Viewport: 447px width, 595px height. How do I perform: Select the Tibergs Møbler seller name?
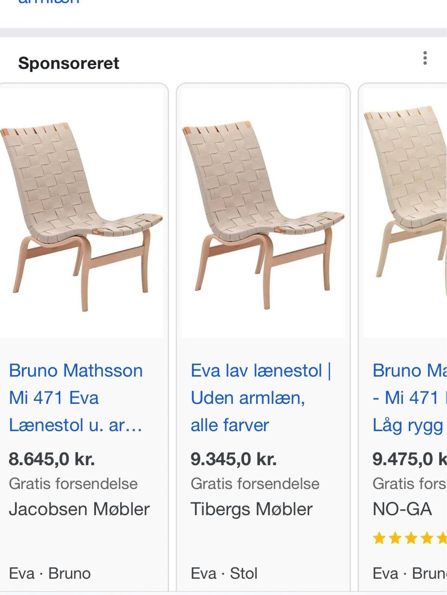251,509
